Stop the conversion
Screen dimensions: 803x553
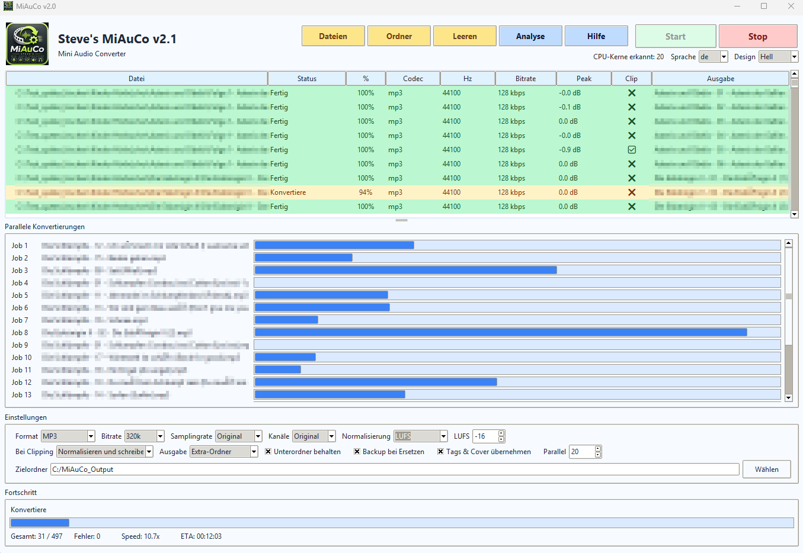pos(758,36)
